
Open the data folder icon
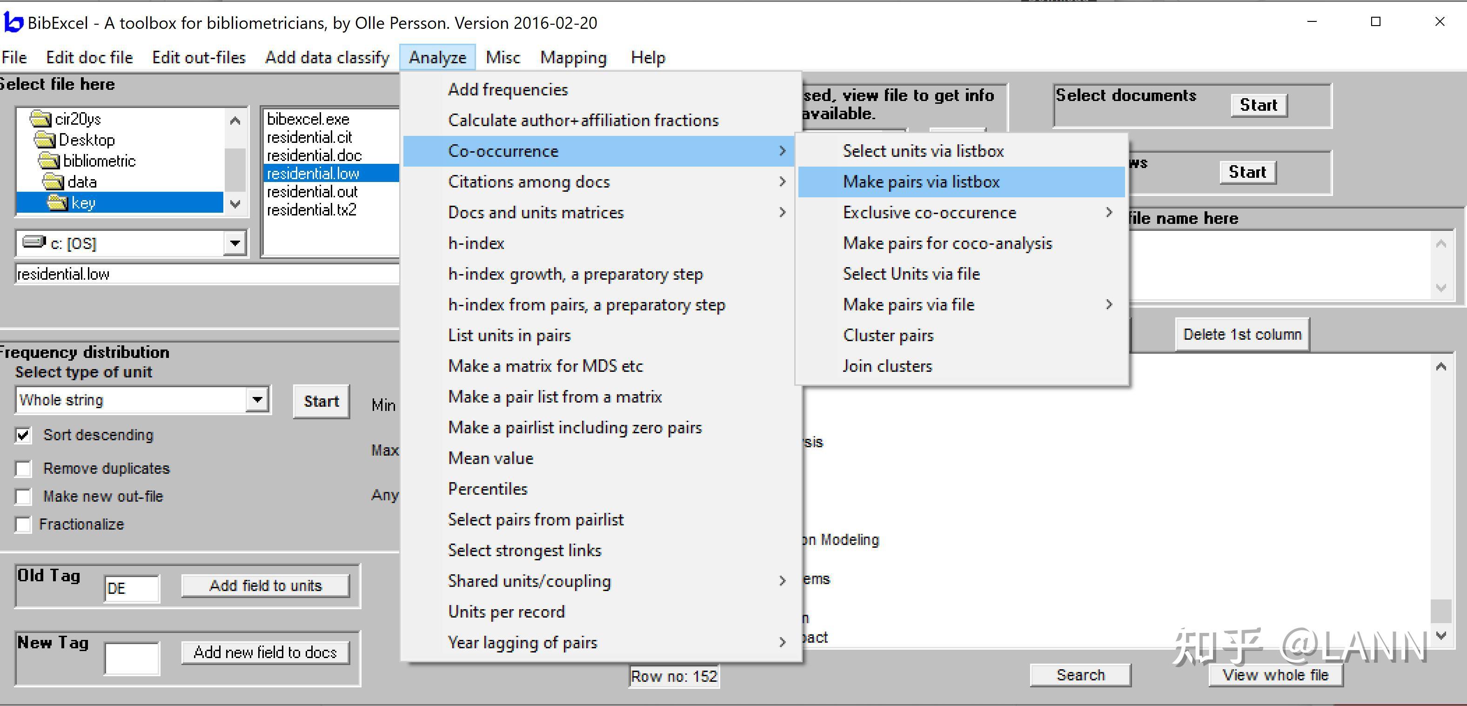pyautogui.click(x=53, y=182)
